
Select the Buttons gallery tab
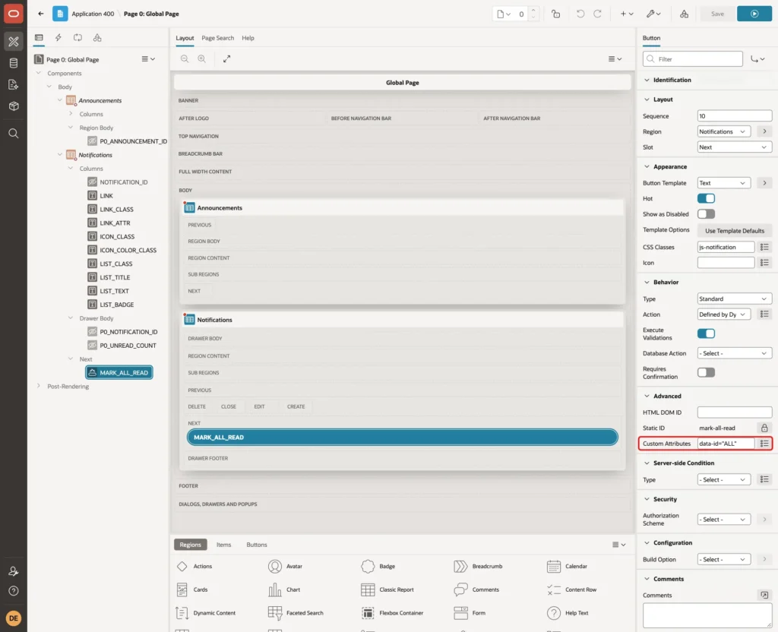[x=257, y=544]
